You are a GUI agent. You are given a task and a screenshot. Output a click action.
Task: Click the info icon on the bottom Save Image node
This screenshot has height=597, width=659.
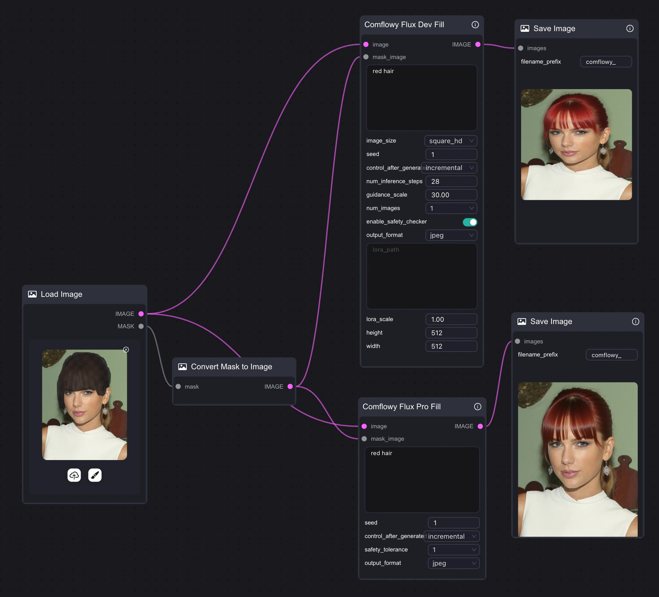[635, 321]
